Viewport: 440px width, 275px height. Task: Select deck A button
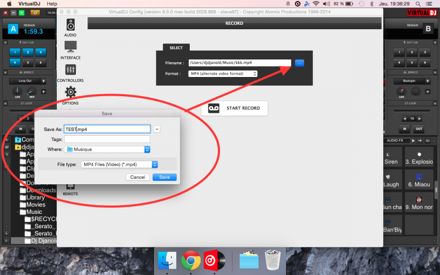tap(13, 29)
